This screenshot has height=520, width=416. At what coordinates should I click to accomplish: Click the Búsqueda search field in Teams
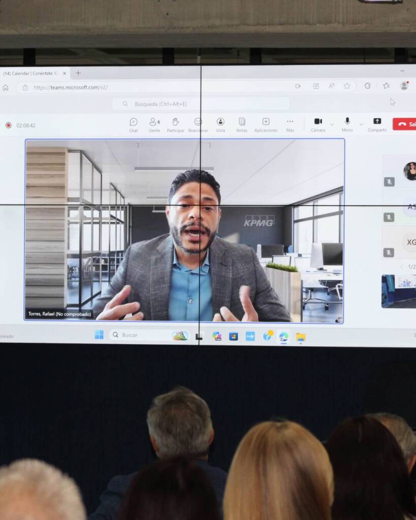coord(201,104)
